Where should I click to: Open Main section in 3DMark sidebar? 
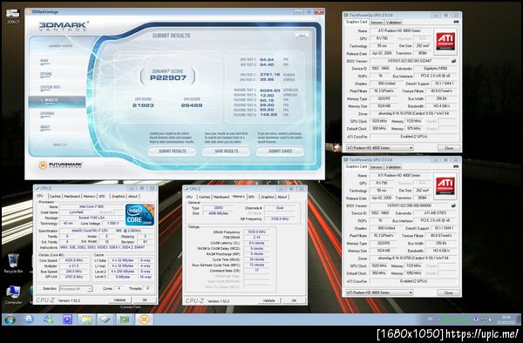(44, 61)
